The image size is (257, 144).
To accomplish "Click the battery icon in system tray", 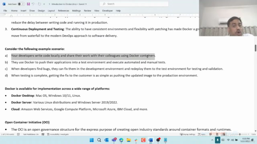I will point(237,140).
